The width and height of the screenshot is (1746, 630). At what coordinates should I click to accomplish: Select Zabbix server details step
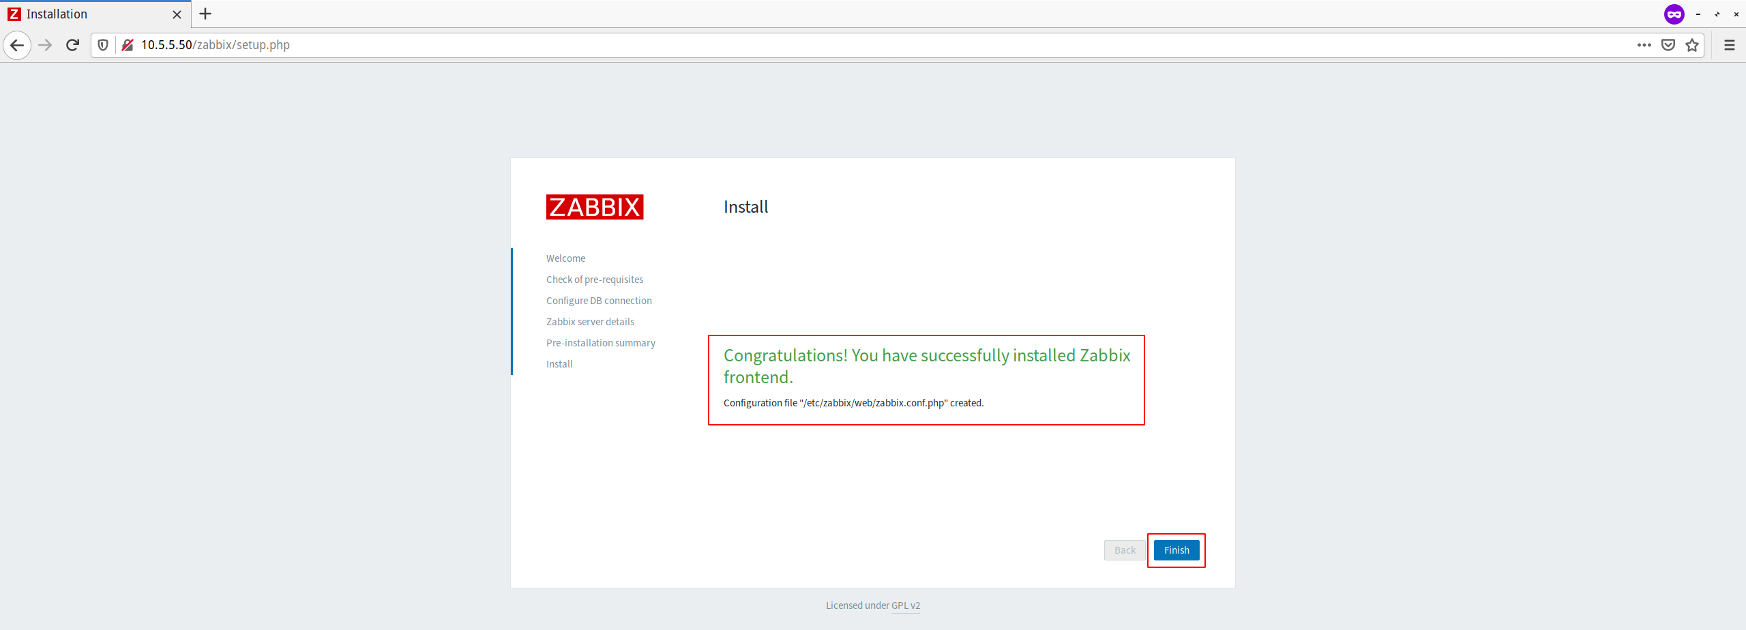(x=590, y=322)
